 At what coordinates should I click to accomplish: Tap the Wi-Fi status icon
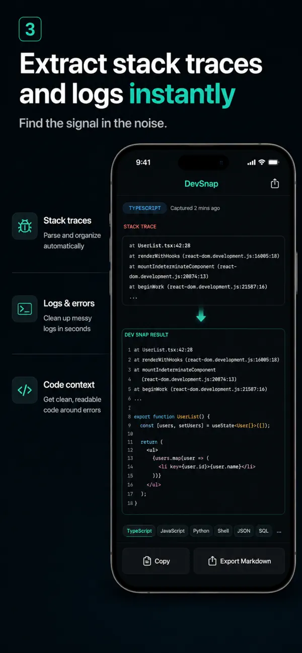262,162
